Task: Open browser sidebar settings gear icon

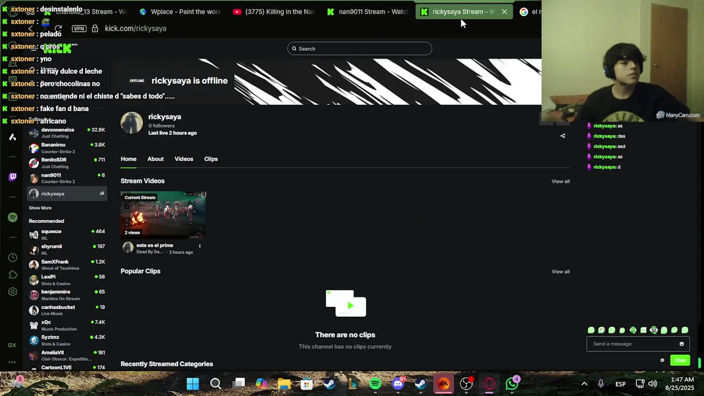Action: point(13,291)
